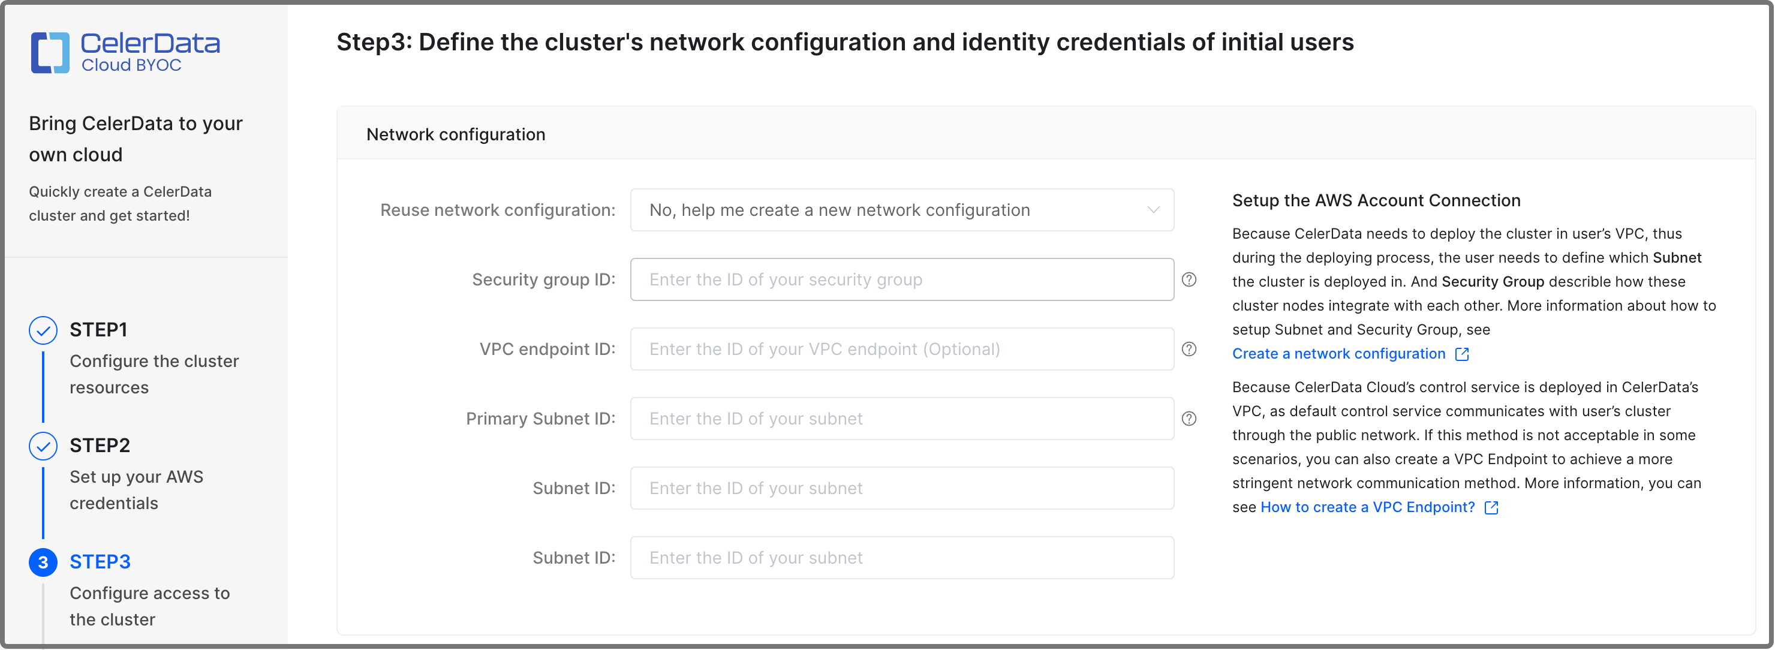Open How to create a VPC Endpoint link
The width and height of the screenshot is (1775, 650).
pos(1367,507)
